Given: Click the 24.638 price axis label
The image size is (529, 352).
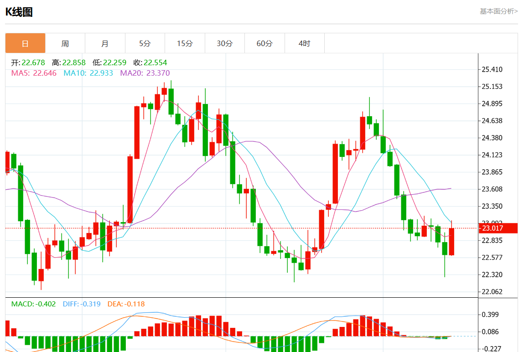Looking at the screenshot, I should click(x=492, y=121).
